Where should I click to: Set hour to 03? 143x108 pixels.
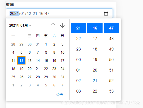pos(79,91)
